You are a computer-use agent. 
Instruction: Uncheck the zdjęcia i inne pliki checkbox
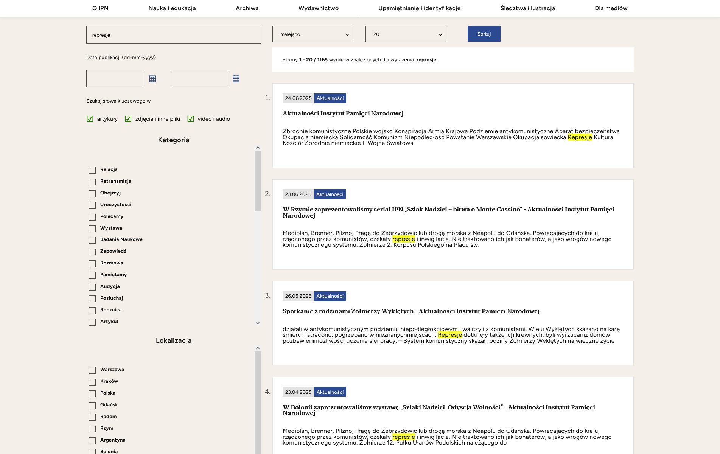(128, 119)
